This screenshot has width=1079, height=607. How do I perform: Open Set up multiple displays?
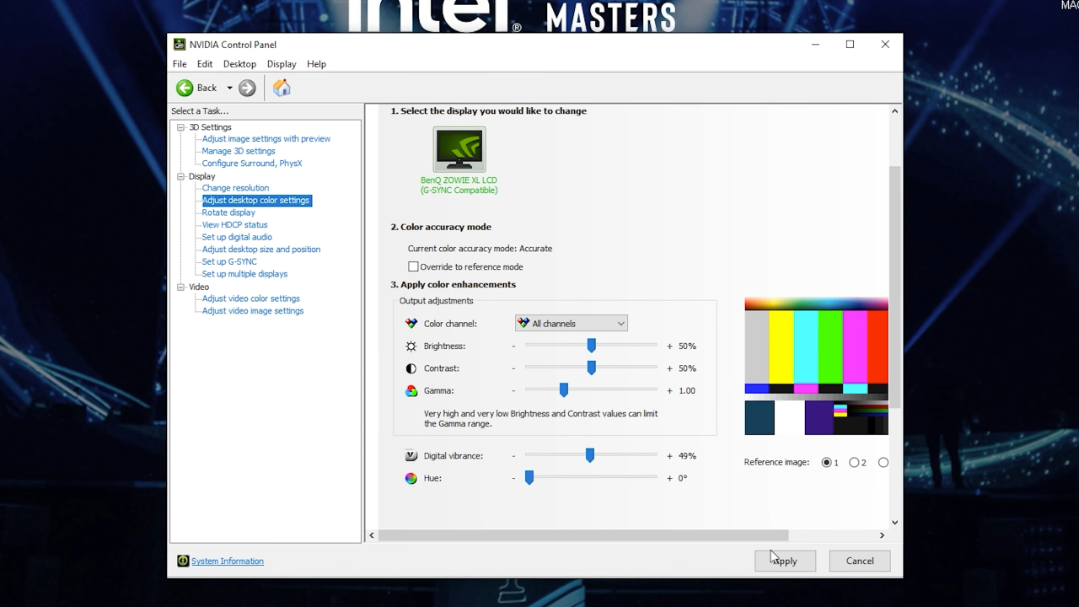[x=244, y=274]
